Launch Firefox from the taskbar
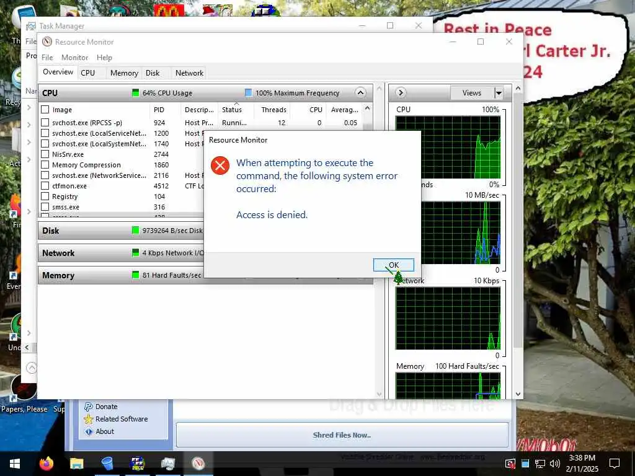The width and height of the screenshot is (635, 476). pos(46,464)
